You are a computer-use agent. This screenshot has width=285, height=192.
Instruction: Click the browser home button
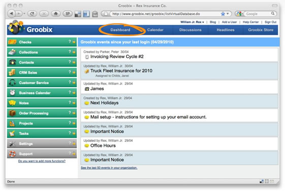pyautogui.click(x=56, y=14)
